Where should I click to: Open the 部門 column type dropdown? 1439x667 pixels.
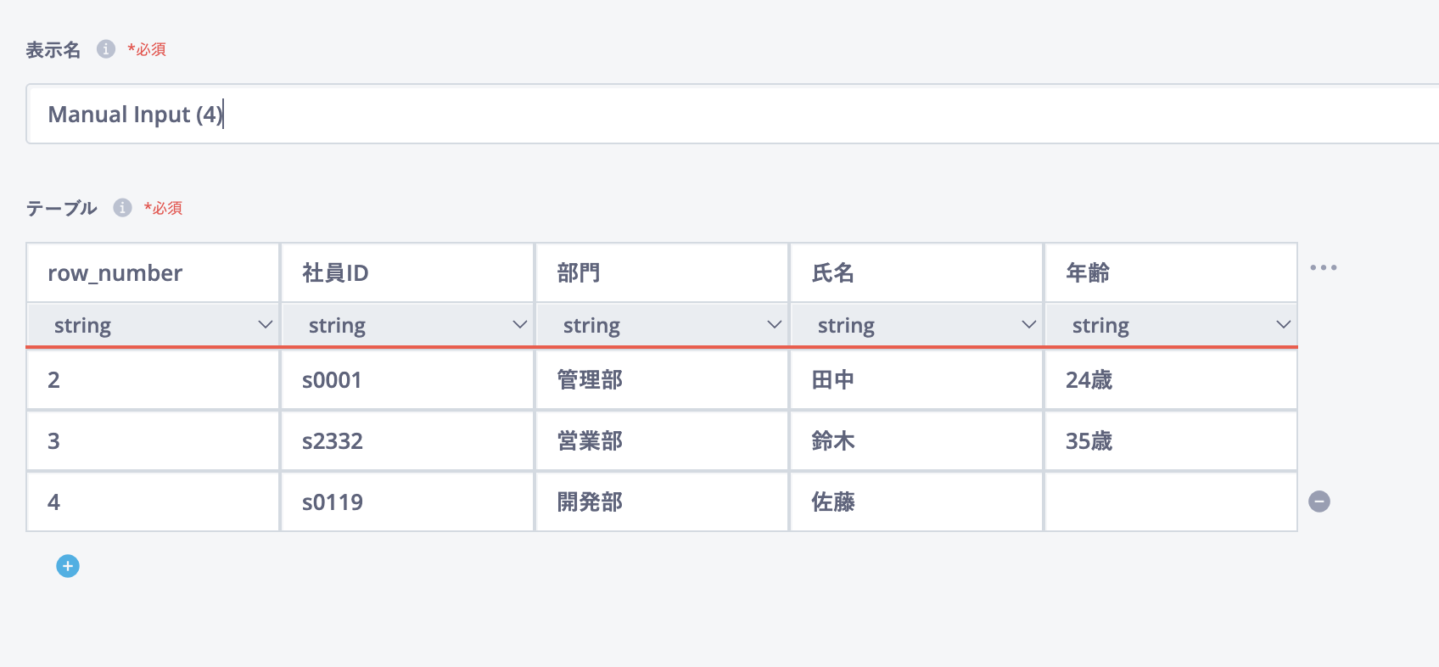[x=663, y=325]
